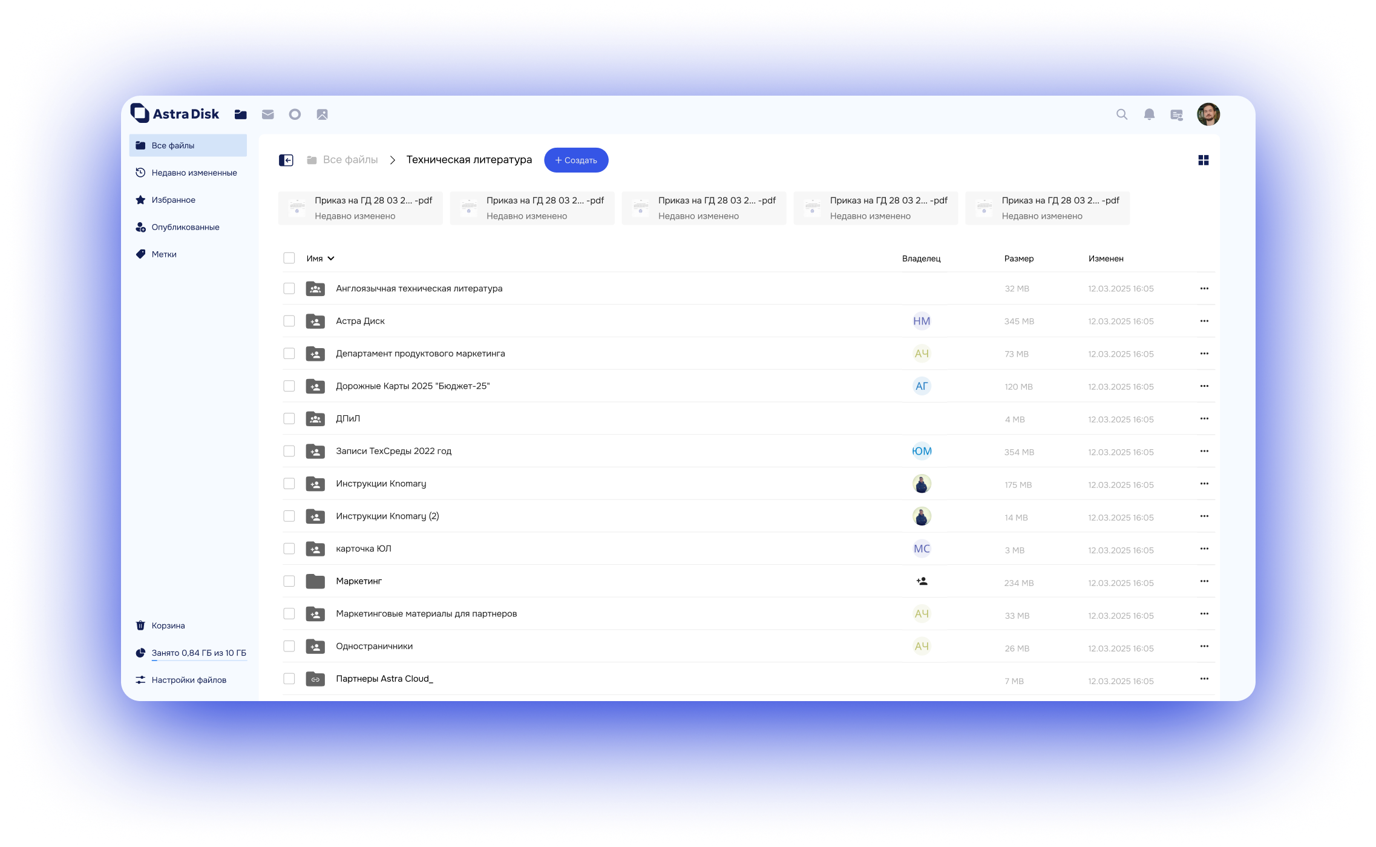Viewport: 1376px width, 847px height.
Task: Switch to grid view icon
Action: (1203, 160)
